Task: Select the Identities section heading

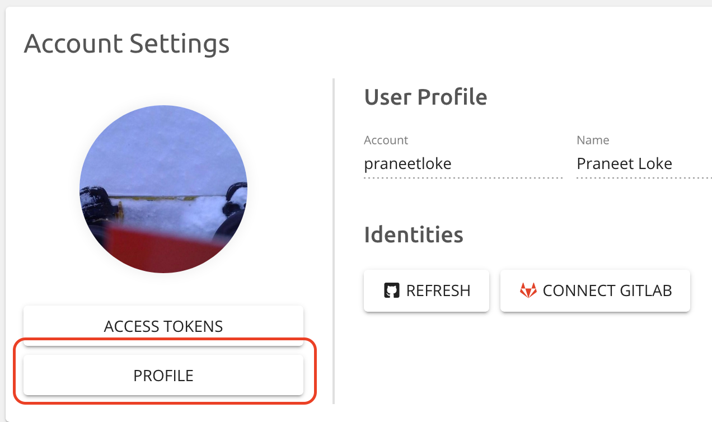Action: [413, 235]
